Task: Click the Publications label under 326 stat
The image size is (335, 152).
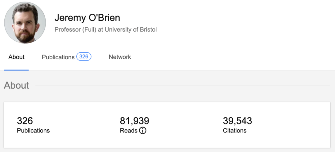Action: point(33,131)
